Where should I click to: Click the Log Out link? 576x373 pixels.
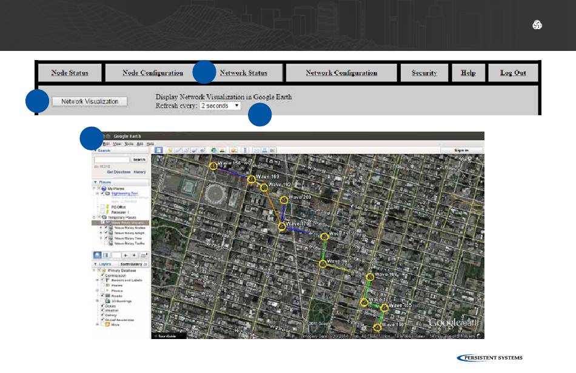[x=513, y=73]
